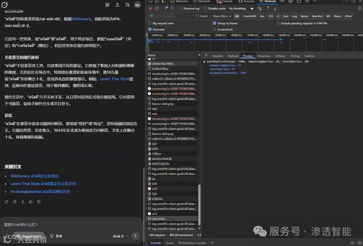Collapse the JSON preview root object
Viewport: 363px width, 246px height.
(x=204, y=62)
